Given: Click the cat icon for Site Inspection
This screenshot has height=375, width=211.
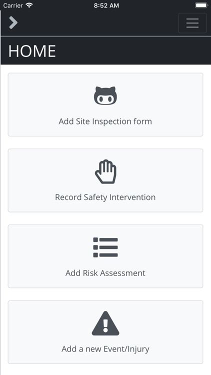Looking at the screenshot, I should [105, 95].
